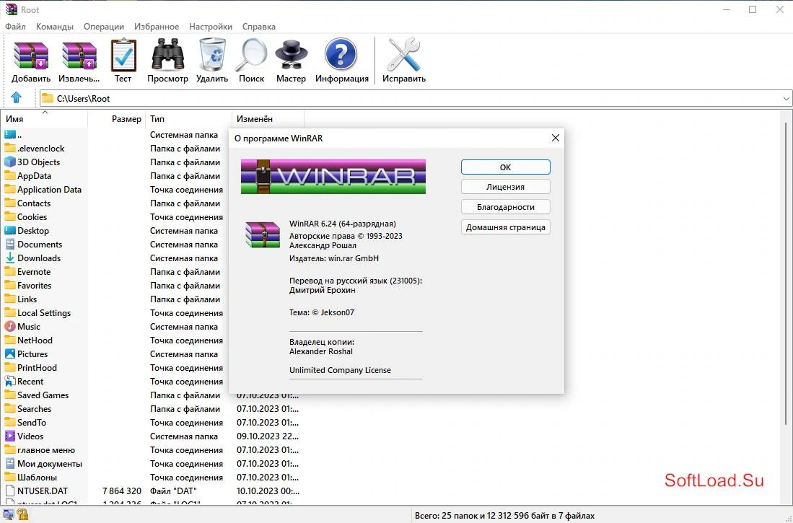Open the Файл menu
Screen dimensions: 793x523
15,26
